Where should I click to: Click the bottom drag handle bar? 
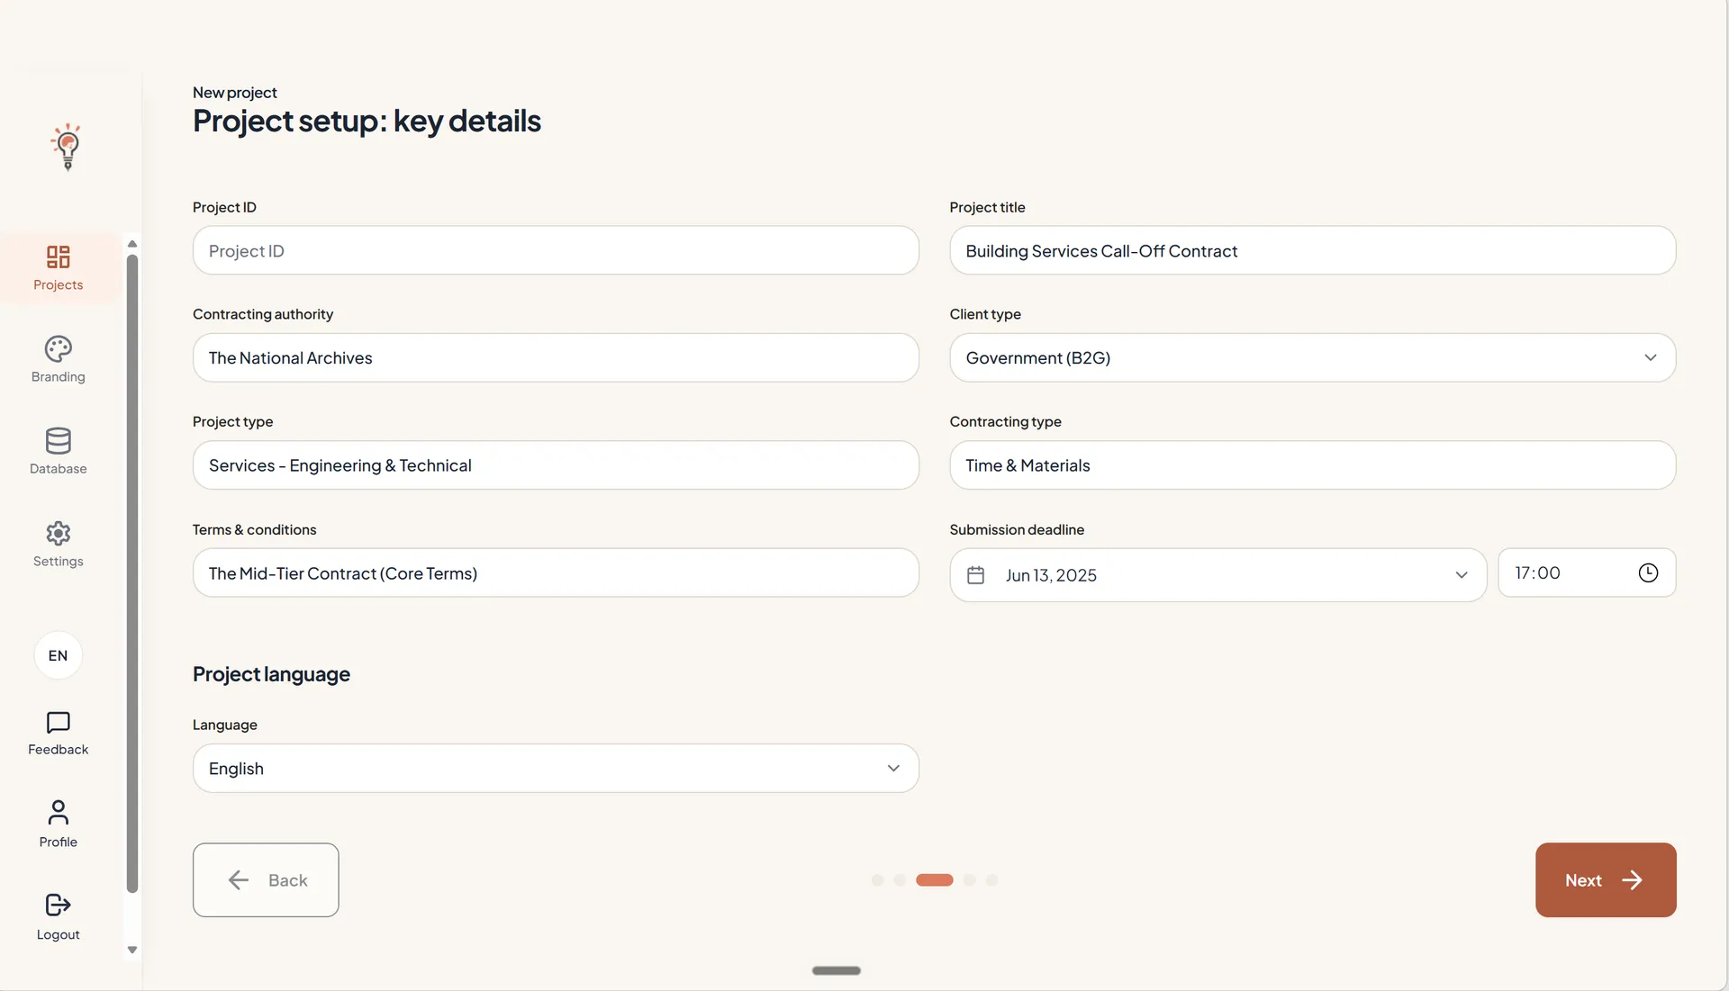click(x=837, y=971)
